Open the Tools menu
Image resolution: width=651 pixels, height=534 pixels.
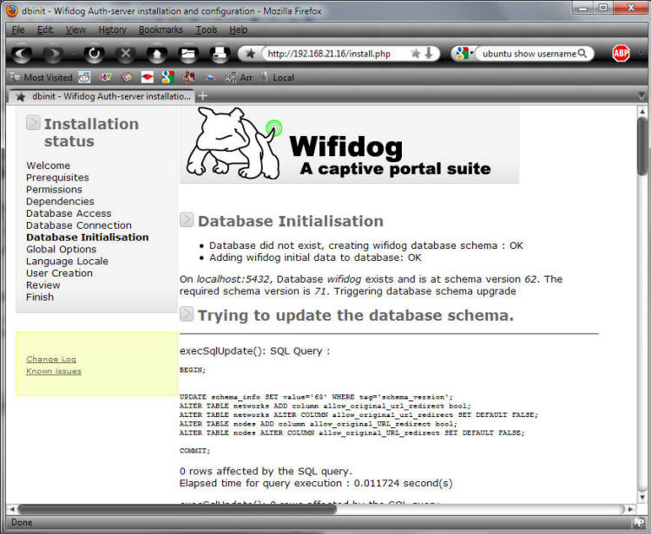tap(207, 29)
